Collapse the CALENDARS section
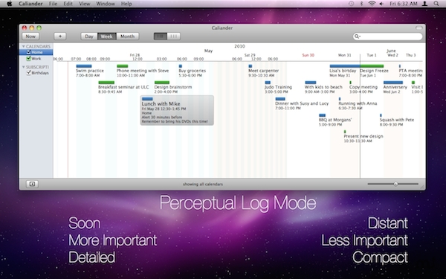This screenshot has height=279, width=446. pos(23,46)
